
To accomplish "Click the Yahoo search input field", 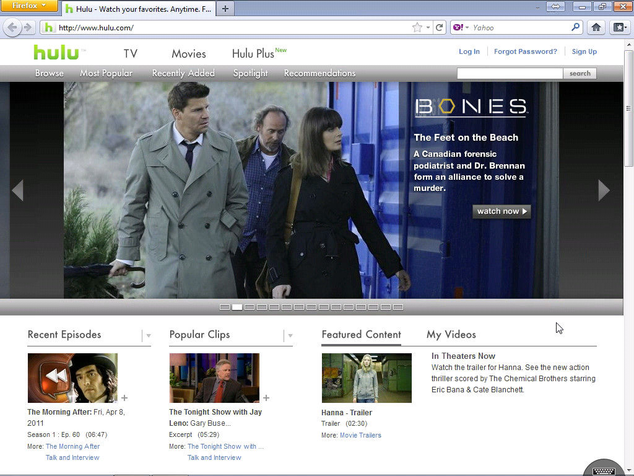I will 520,27.
